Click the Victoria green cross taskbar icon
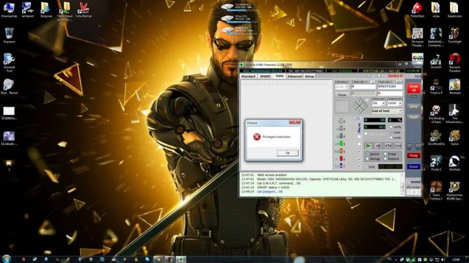 [x=181, y=259]
